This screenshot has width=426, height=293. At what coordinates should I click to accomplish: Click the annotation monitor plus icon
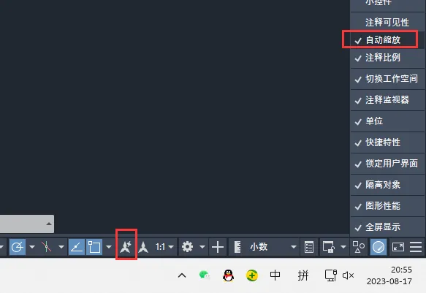(218, 247)
